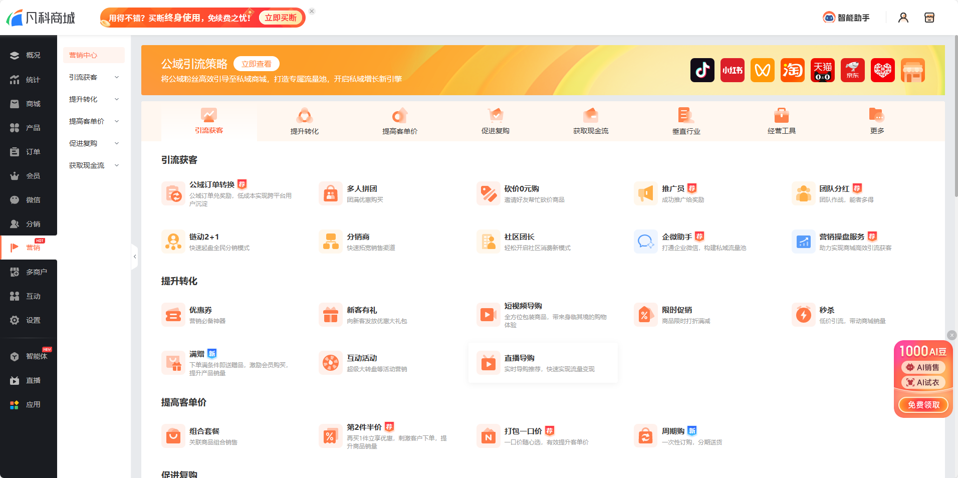Screen dimensions: 958x478
Task: Expand the 引流获客 sidebar submenu
Action: [94, 77]
